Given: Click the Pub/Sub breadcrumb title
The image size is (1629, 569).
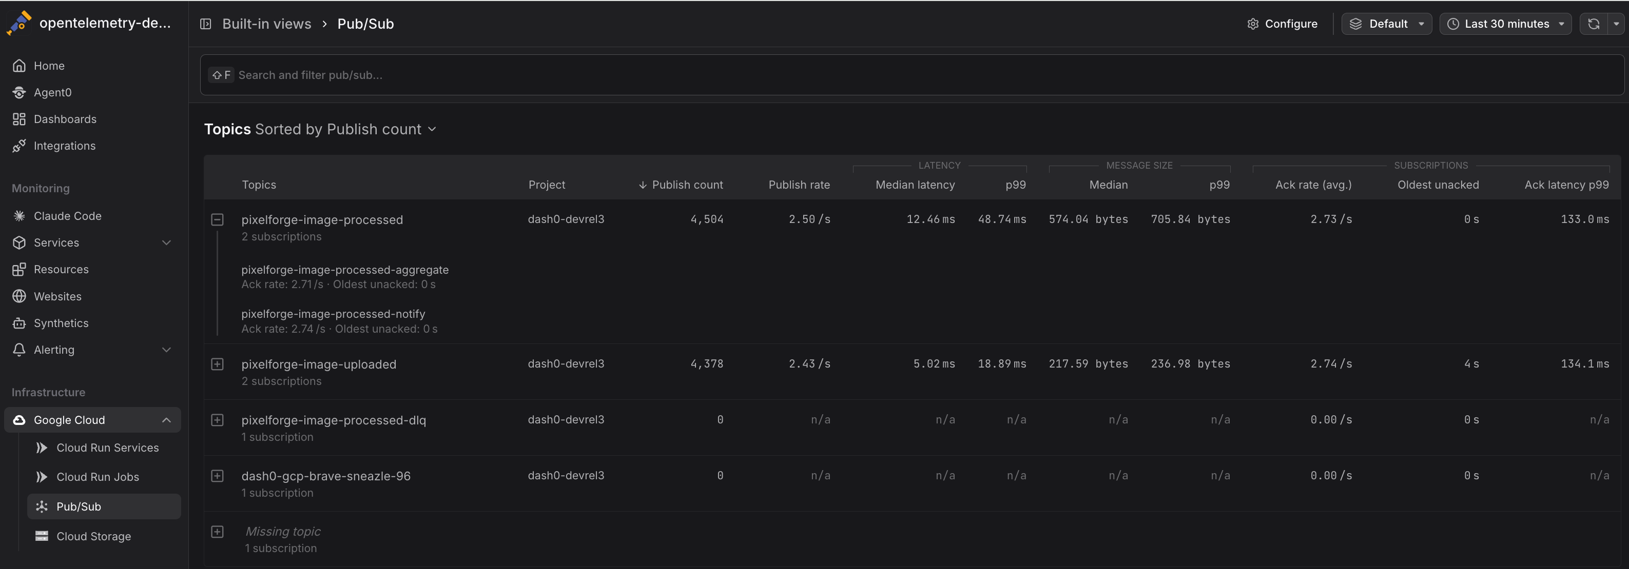Looking at the screenshot, I should tap(365, 24).
